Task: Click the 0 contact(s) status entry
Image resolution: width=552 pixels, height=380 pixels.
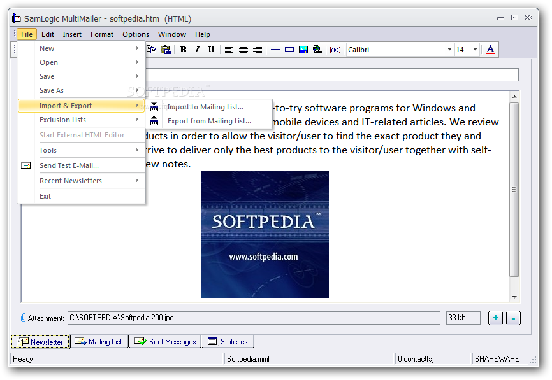Action: point(433,359)
